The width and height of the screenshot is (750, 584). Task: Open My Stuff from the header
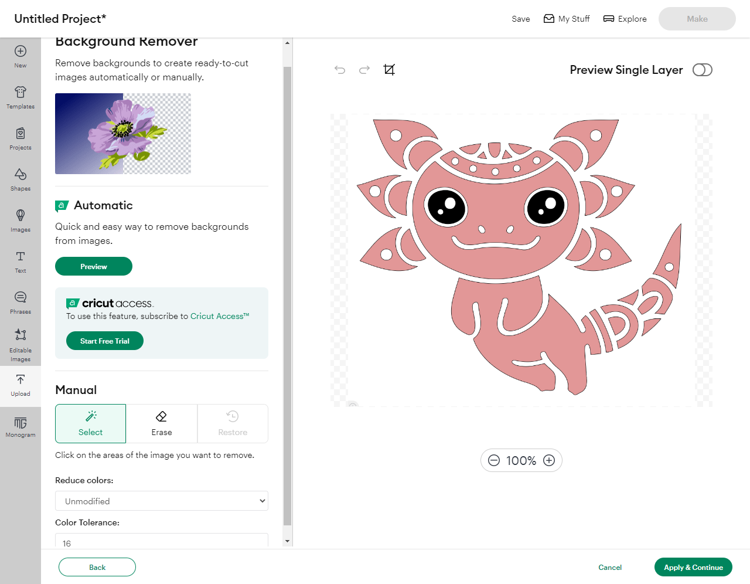tap(567, 19)
